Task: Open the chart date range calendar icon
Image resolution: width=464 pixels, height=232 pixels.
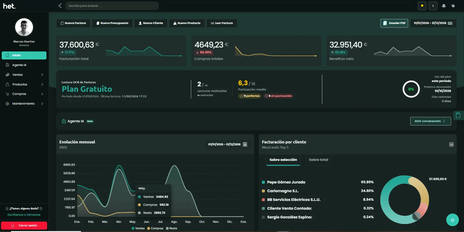Action: 245,144
